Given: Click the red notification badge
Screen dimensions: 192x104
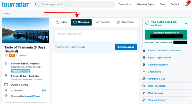Looking at the screenshot, I should tap(189, 2).
